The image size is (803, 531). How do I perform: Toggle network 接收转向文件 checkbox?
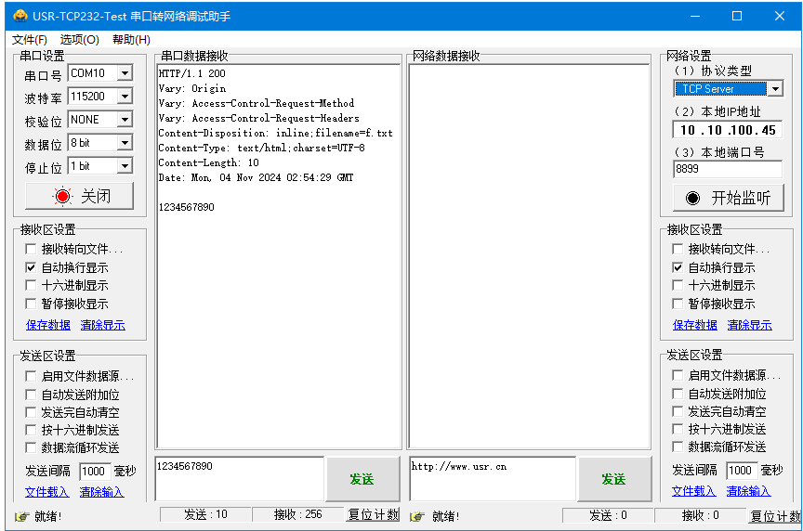point(678,249)
